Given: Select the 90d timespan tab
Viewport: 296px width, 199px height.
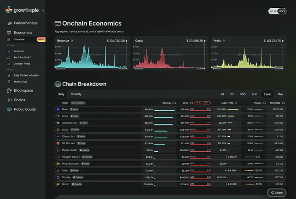Looking at the screenshot, I should pyautogui.click(x=255, y=94).
